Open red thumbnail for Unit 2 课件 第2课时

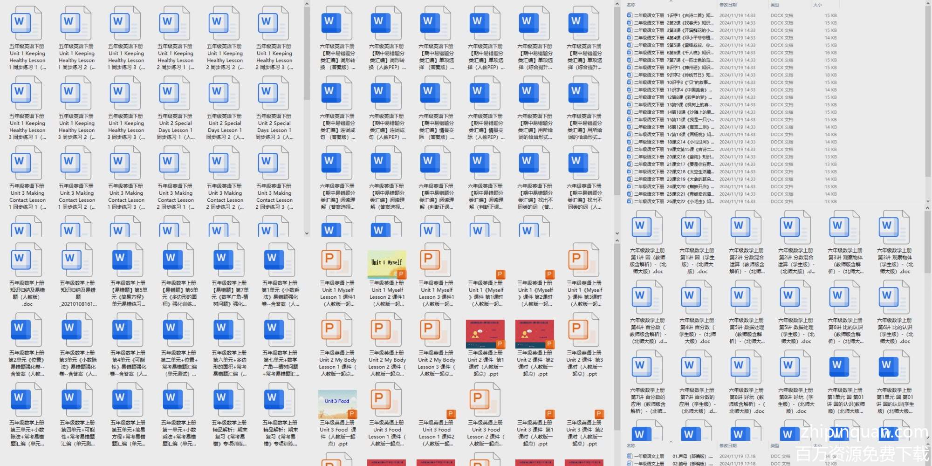(x=535, y=334)
